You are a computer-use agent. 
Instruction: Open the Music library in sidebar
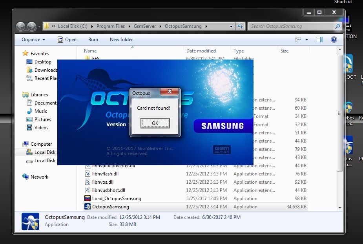point(40,111)
